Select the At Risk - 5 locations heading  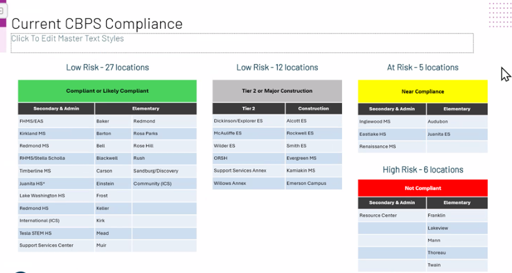[423, 68]
